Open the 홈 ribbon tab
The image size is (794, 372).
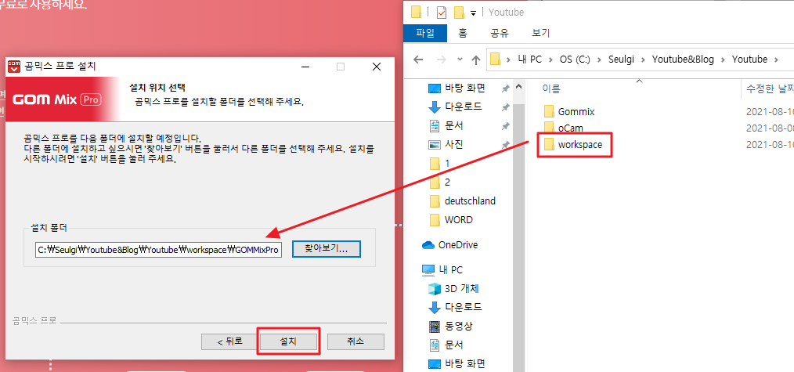462,33
